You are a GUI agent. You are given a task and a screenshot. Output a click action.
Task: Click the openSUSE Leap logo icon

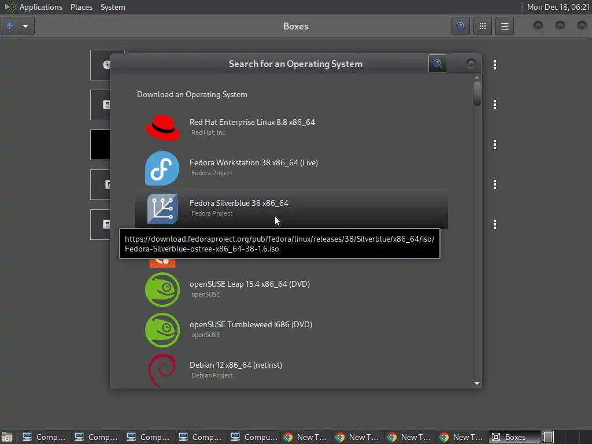pos(162,290)
